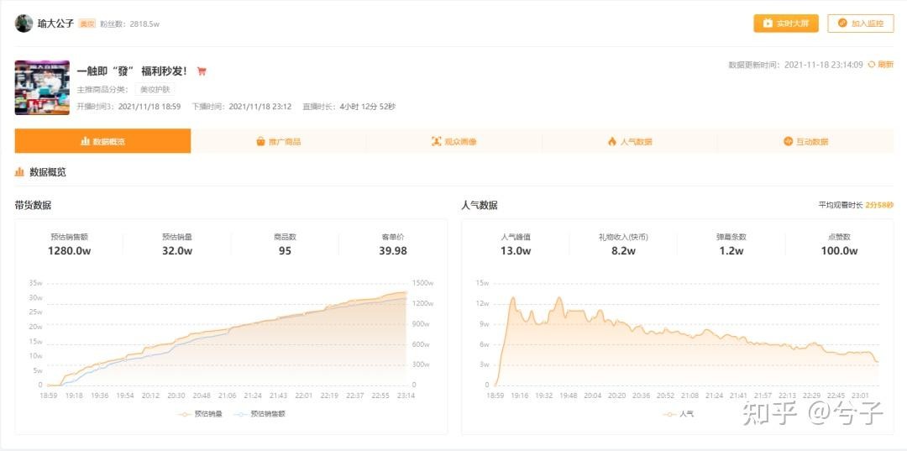
Task: Open the 实时大屏 live screen button
Action: (x=785, y=24)
